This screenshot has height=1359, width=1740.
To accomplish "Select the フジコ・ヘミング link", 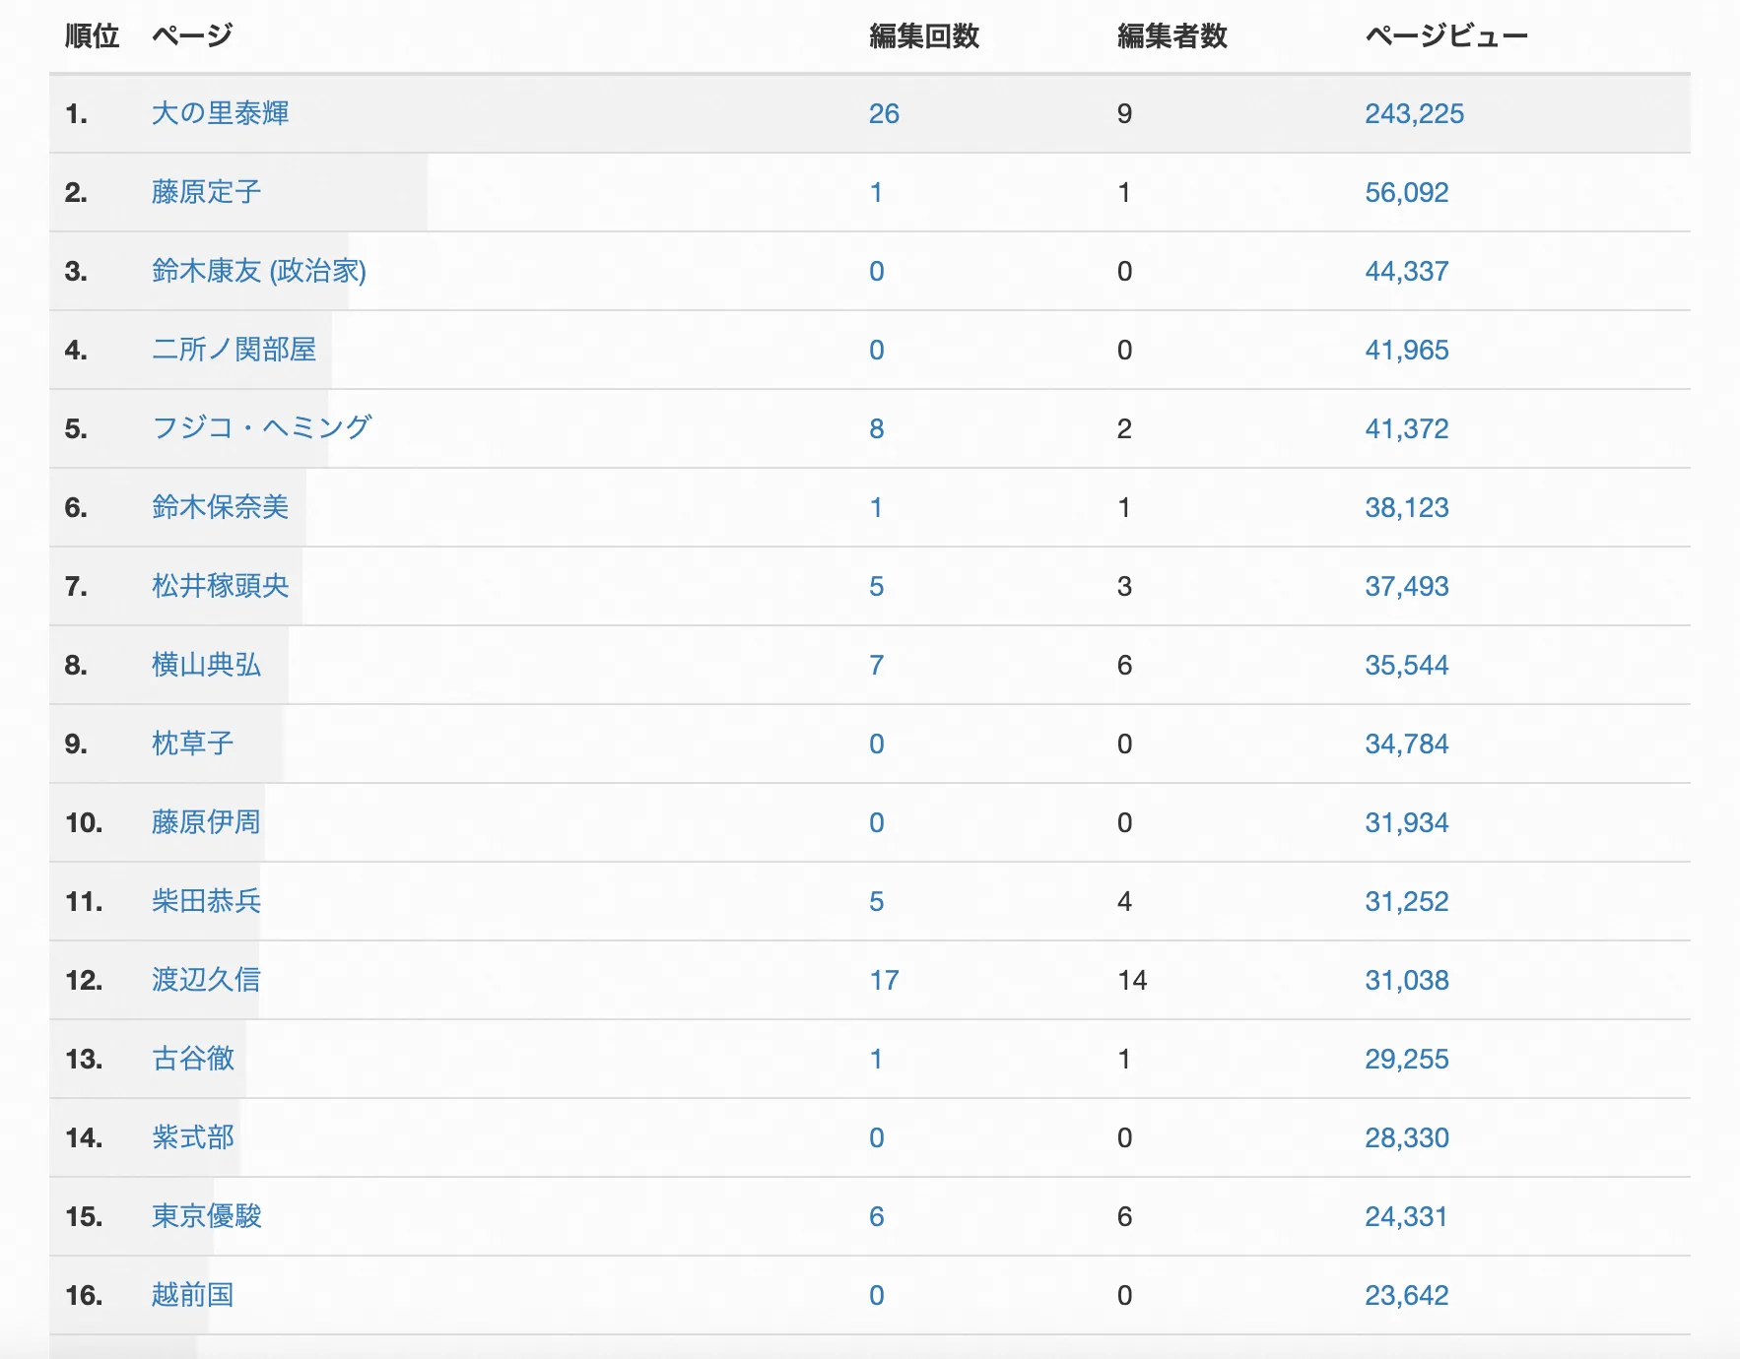I will tap(261, 428).
